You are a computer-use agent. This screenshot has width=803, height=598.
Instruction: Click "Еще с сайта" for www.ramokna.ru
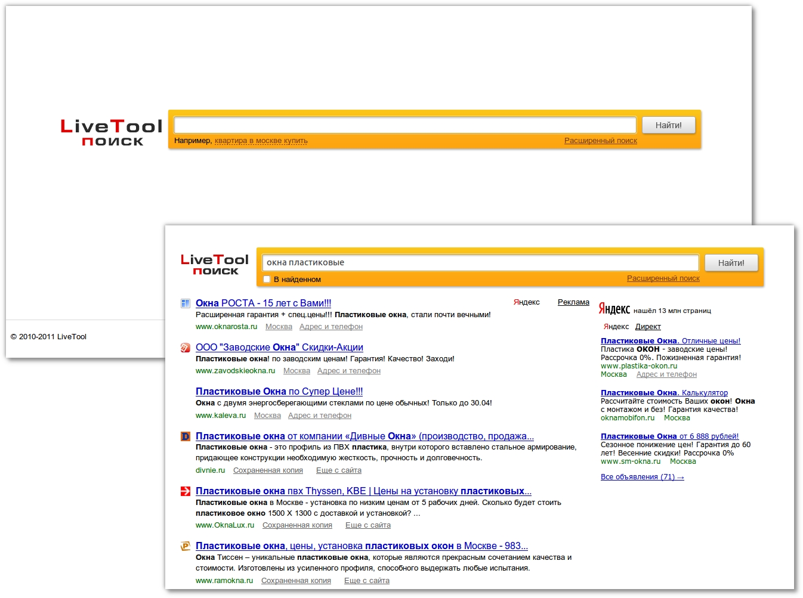(367, 581)
